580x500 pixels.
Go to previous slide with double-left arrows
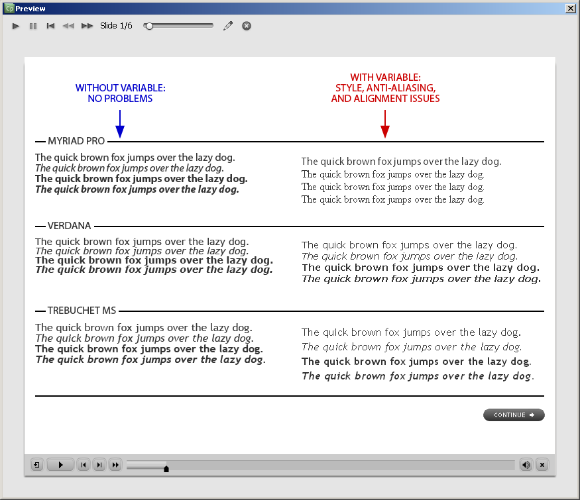click(x=68, y=26)
